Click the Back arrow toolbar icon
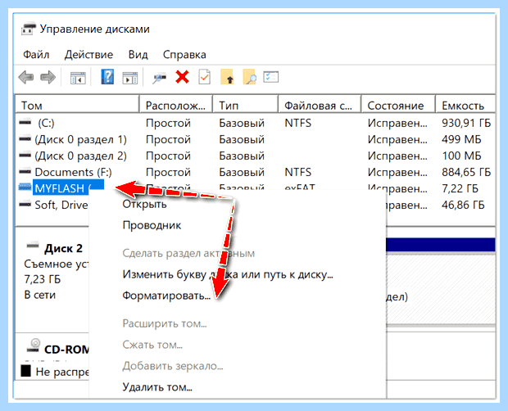 [26, 78]
